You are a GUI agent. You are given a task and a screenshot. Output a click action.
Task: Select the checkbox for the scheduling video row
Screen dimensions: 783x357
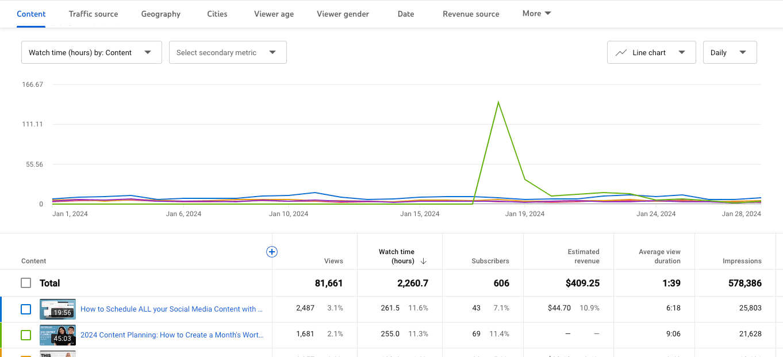coord(26,309)
